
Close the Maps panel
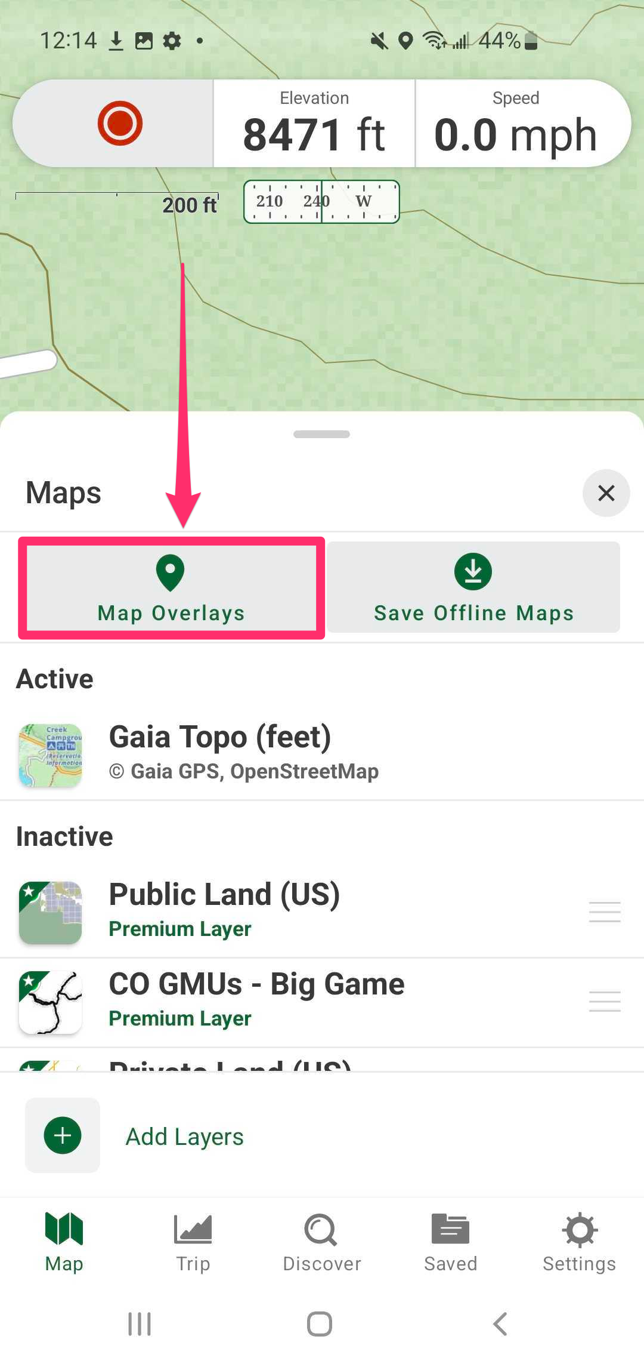point(606,493)
